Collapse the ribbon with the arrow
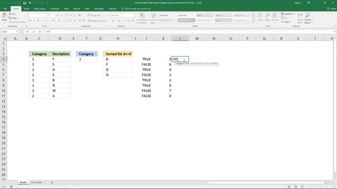Image resolution: width=337 pixels, height=189 pixels. (334, 26)
